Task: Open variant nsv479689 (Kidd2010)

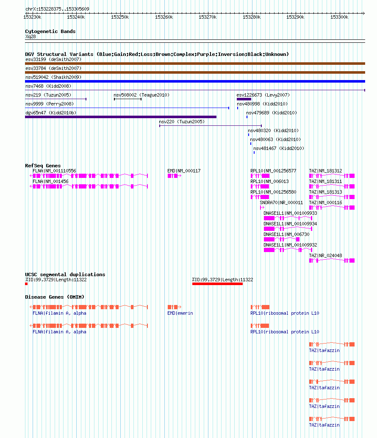Action: point(247,117)
